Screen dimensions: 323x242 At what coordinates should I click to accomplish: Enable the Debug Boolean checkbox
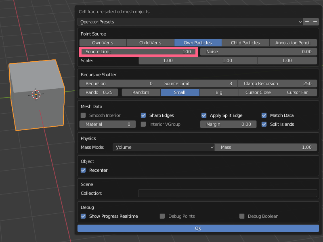(242, 216)
